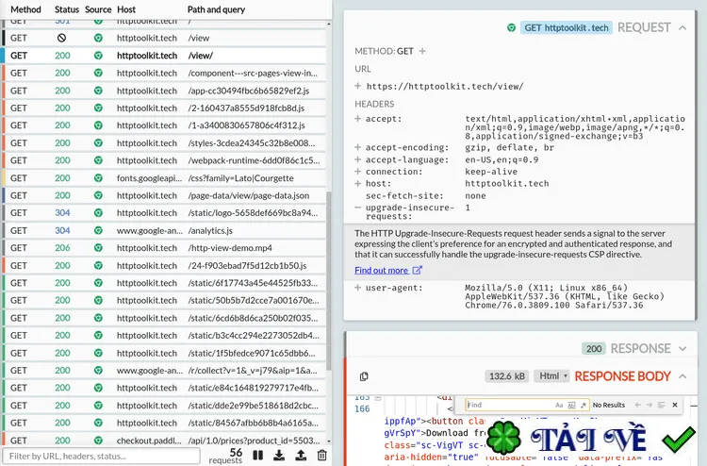Toggle match case in Find box
Image resolution: width=707 pixels, height=466 pixels.
pos(559,405)
